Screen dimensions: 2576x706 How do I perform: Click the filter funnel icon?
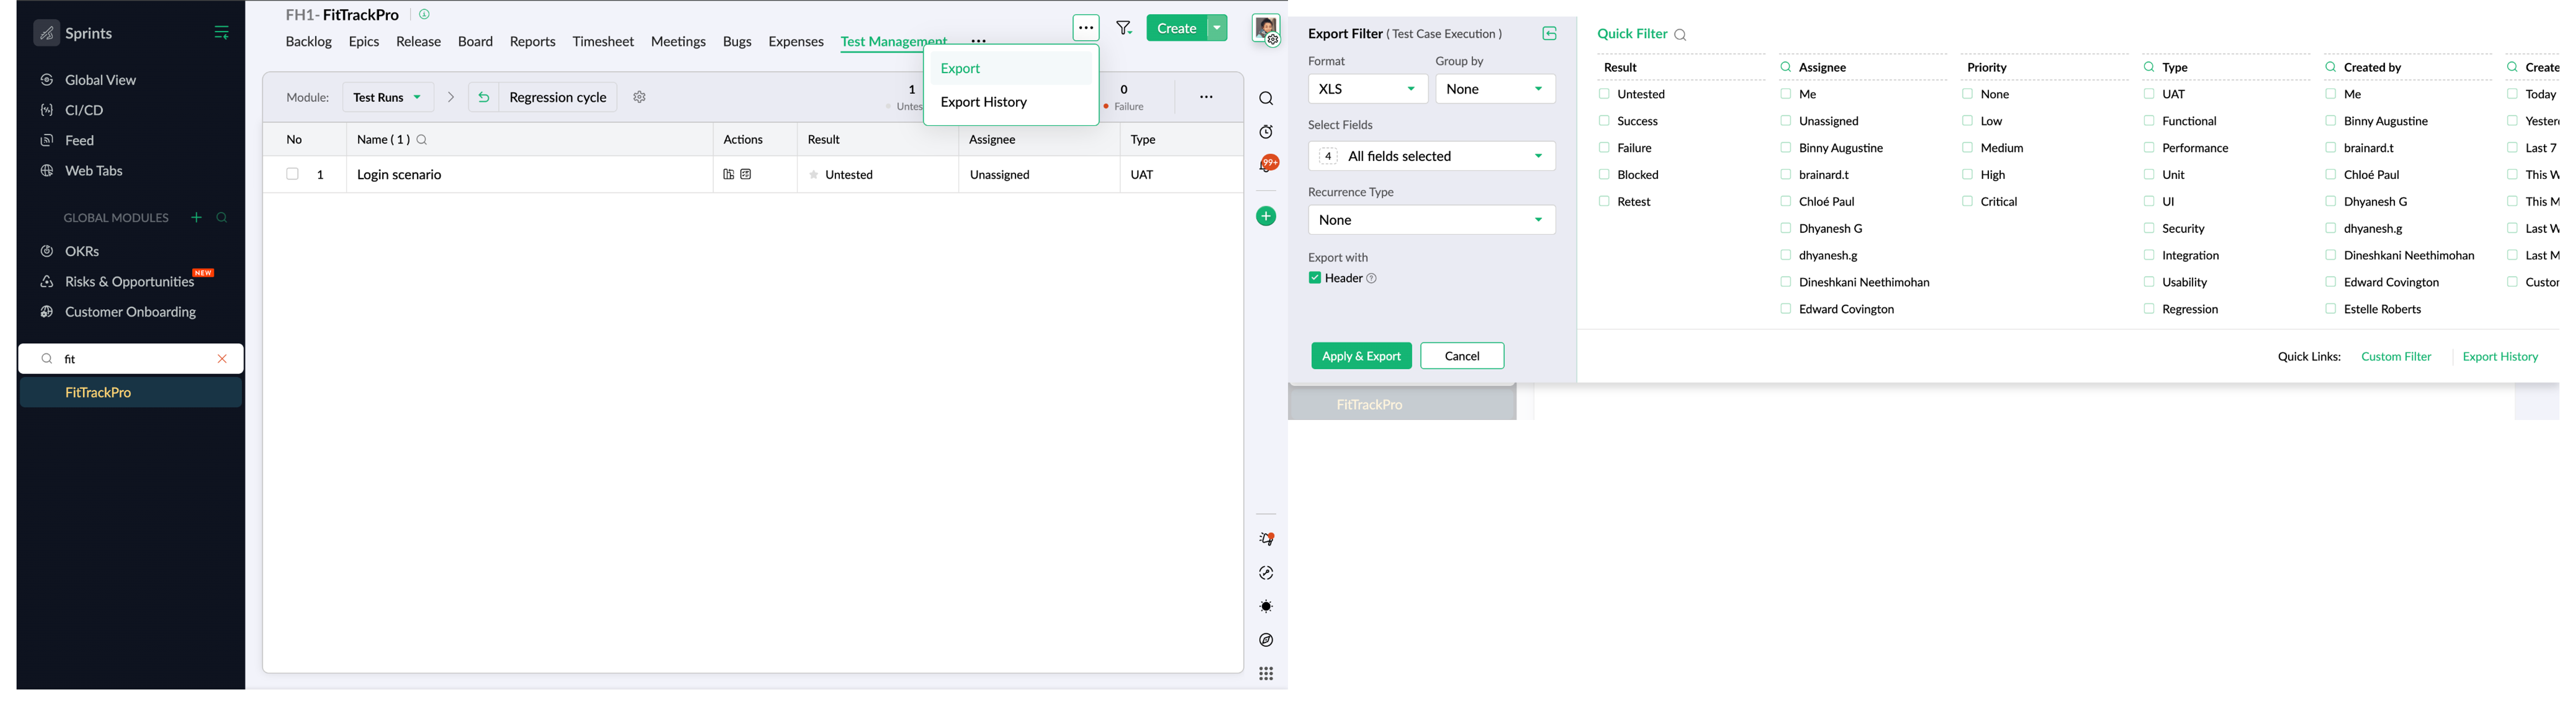[1123, 28]
